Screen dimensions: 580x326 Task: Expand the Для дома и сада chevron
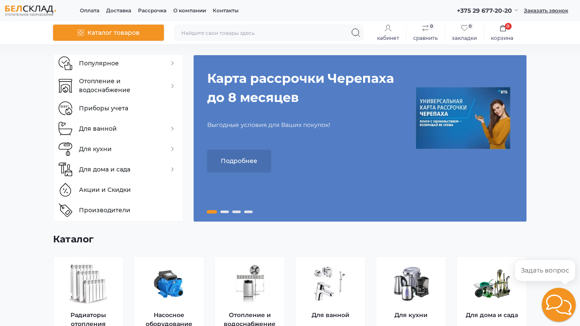172,169
